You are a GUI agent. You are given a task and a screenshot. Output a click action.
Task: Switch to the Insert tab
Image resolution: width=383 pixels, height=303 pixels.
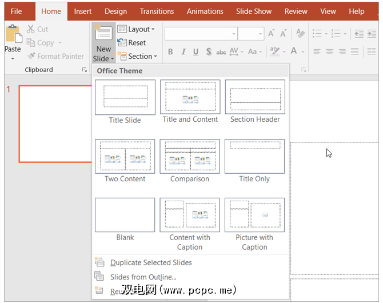tap(83, 11)
